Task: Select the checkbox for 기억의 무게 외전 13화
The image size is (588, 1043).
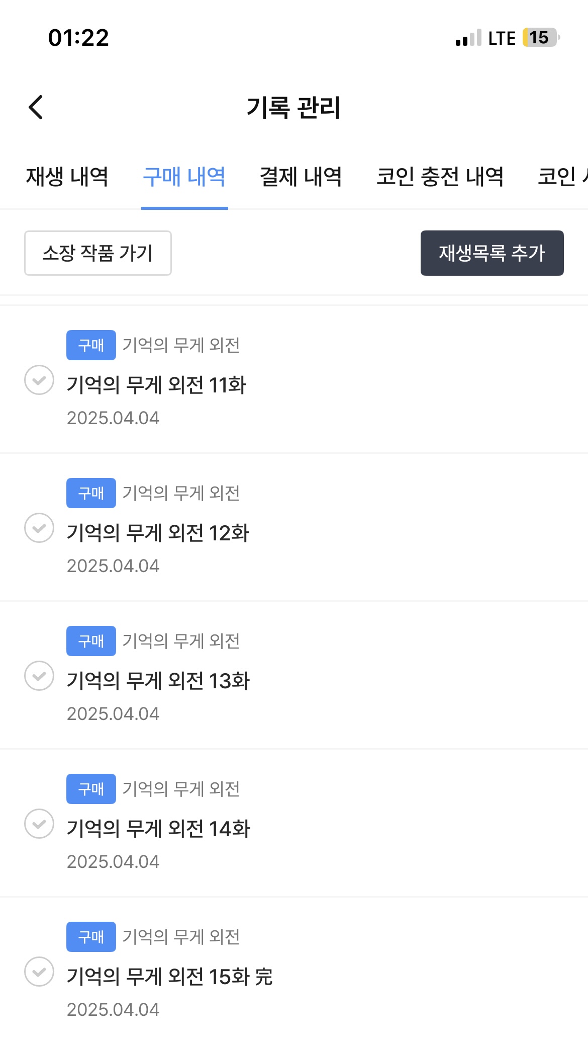Action: click(x=39, y=676)
